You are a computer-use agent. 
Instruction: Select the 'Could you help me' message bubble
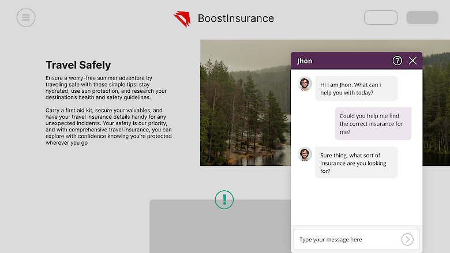[373, 123]
